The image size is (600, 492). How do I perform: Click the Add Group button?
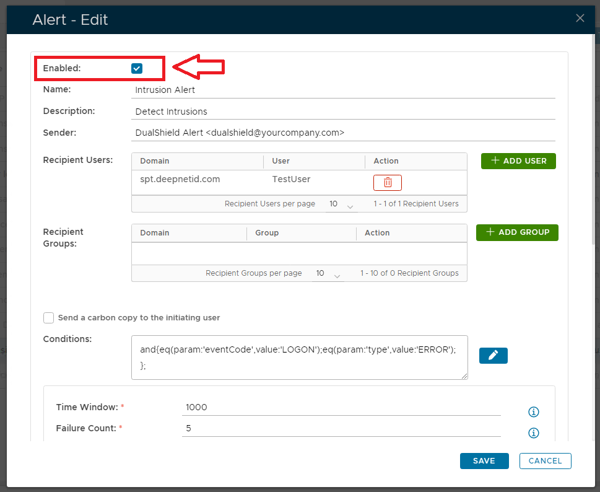click(517, 232)
